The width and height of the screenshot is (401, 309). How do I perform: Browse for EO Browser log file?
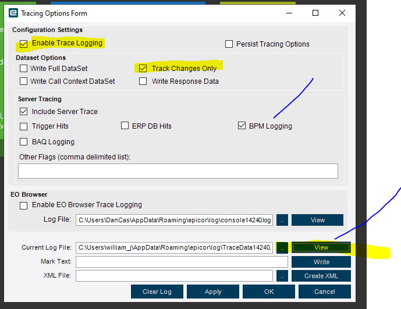tap(282, 220)
